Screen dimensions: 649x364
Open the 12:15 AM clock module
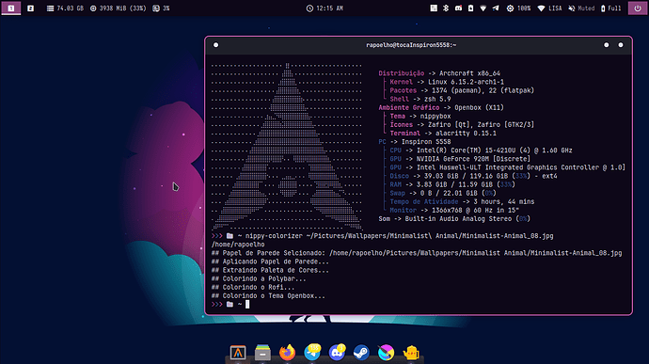(x=324, y=8)
